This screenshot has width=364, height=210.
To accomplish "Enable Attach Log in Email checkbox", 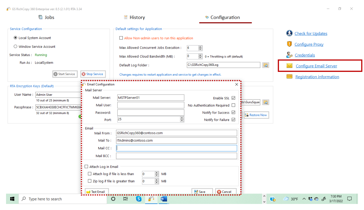I will pos(86,167).
